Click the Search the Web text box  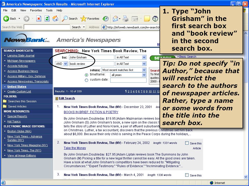[x=47, y=27]
